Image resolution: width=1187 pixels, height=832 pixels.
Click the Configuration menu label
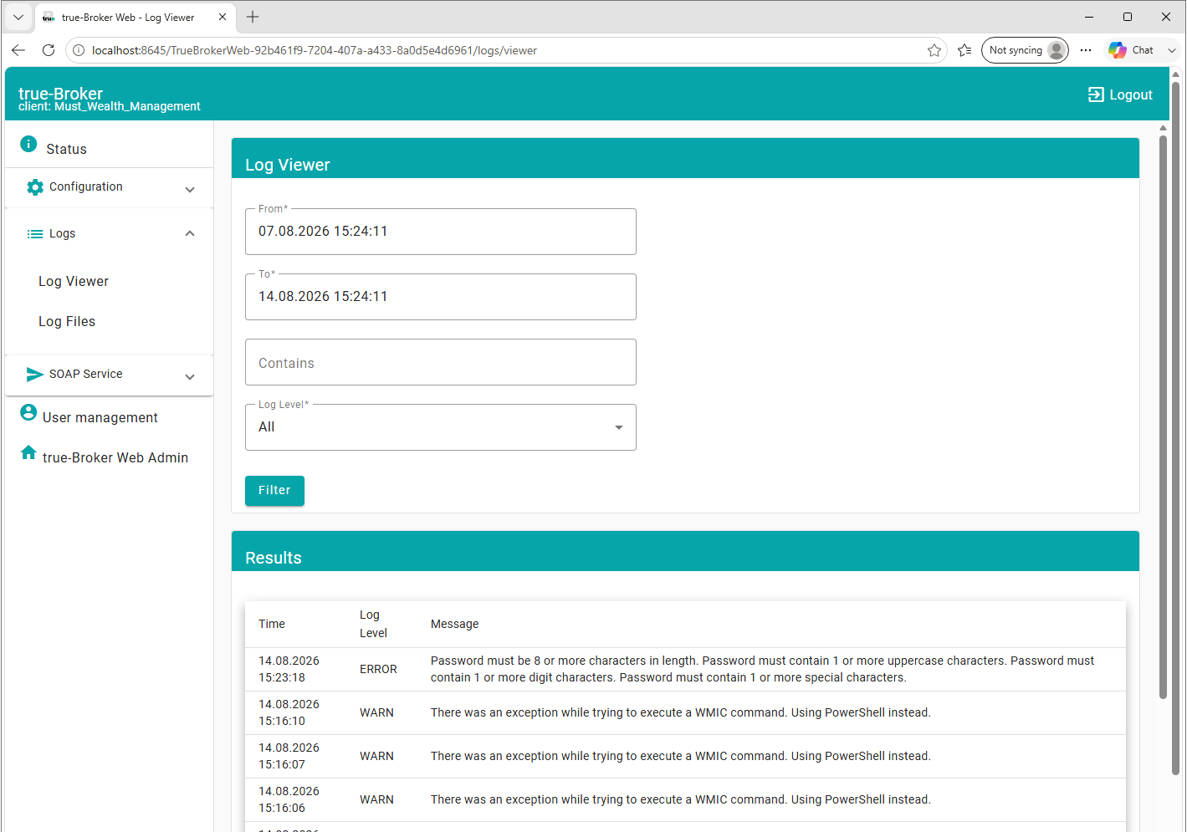coord(86,187)
